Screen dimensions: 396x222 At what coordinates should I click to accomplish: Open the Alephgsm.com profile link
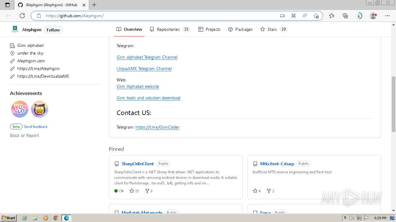coord(31,61)
